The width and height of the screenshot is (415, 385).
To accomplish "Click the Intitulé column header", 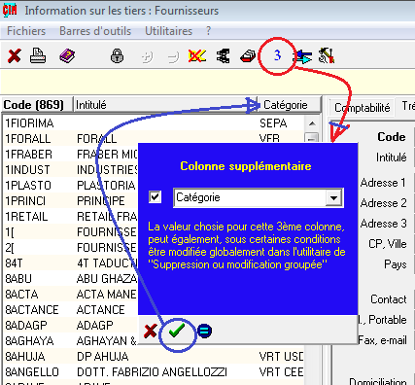I will 165,105.
